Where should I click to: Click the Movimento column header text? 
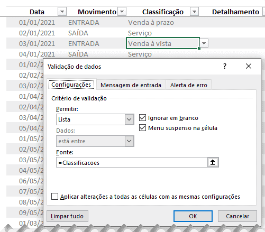(97, 12)
